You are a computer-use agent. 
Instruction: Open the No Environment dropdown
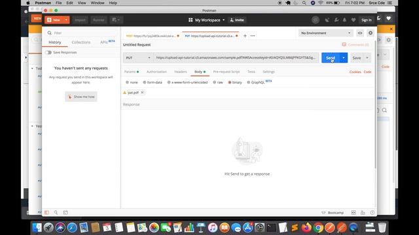[x=325, y=33]
